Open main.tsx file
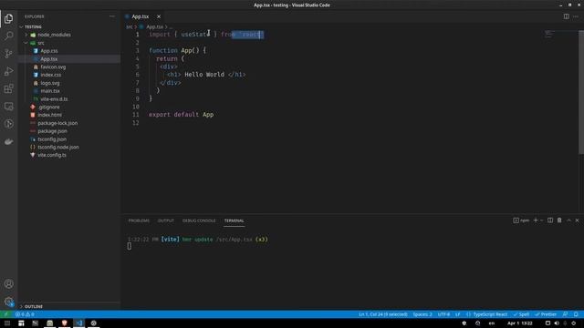Image resolution: width=584 pixels, height=328 pixels. [x=50, y=91]
